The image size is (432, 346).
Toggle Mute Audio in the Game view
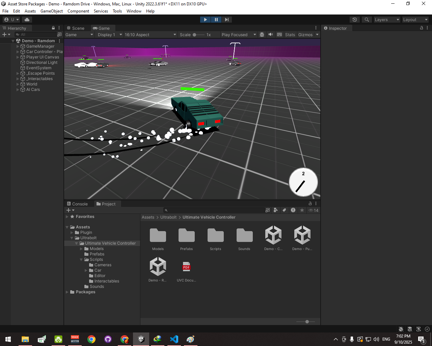click(271, 34)
